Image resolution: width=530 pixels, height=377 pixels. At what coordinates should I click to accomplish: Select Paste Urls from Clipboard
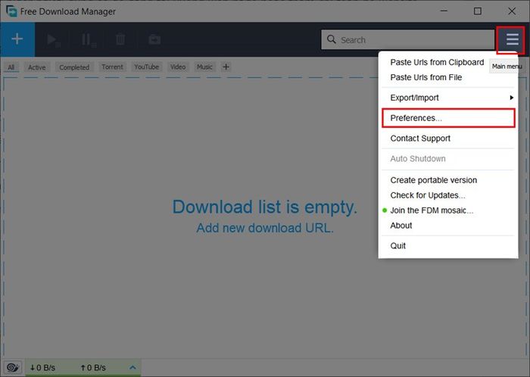[437, 62]
